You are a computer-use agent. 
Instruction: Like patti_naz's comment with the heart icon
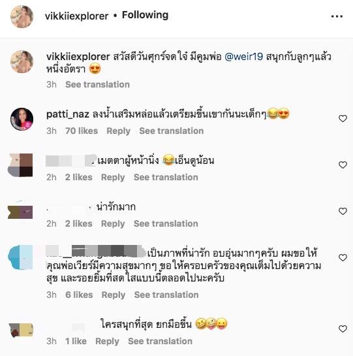343,118
